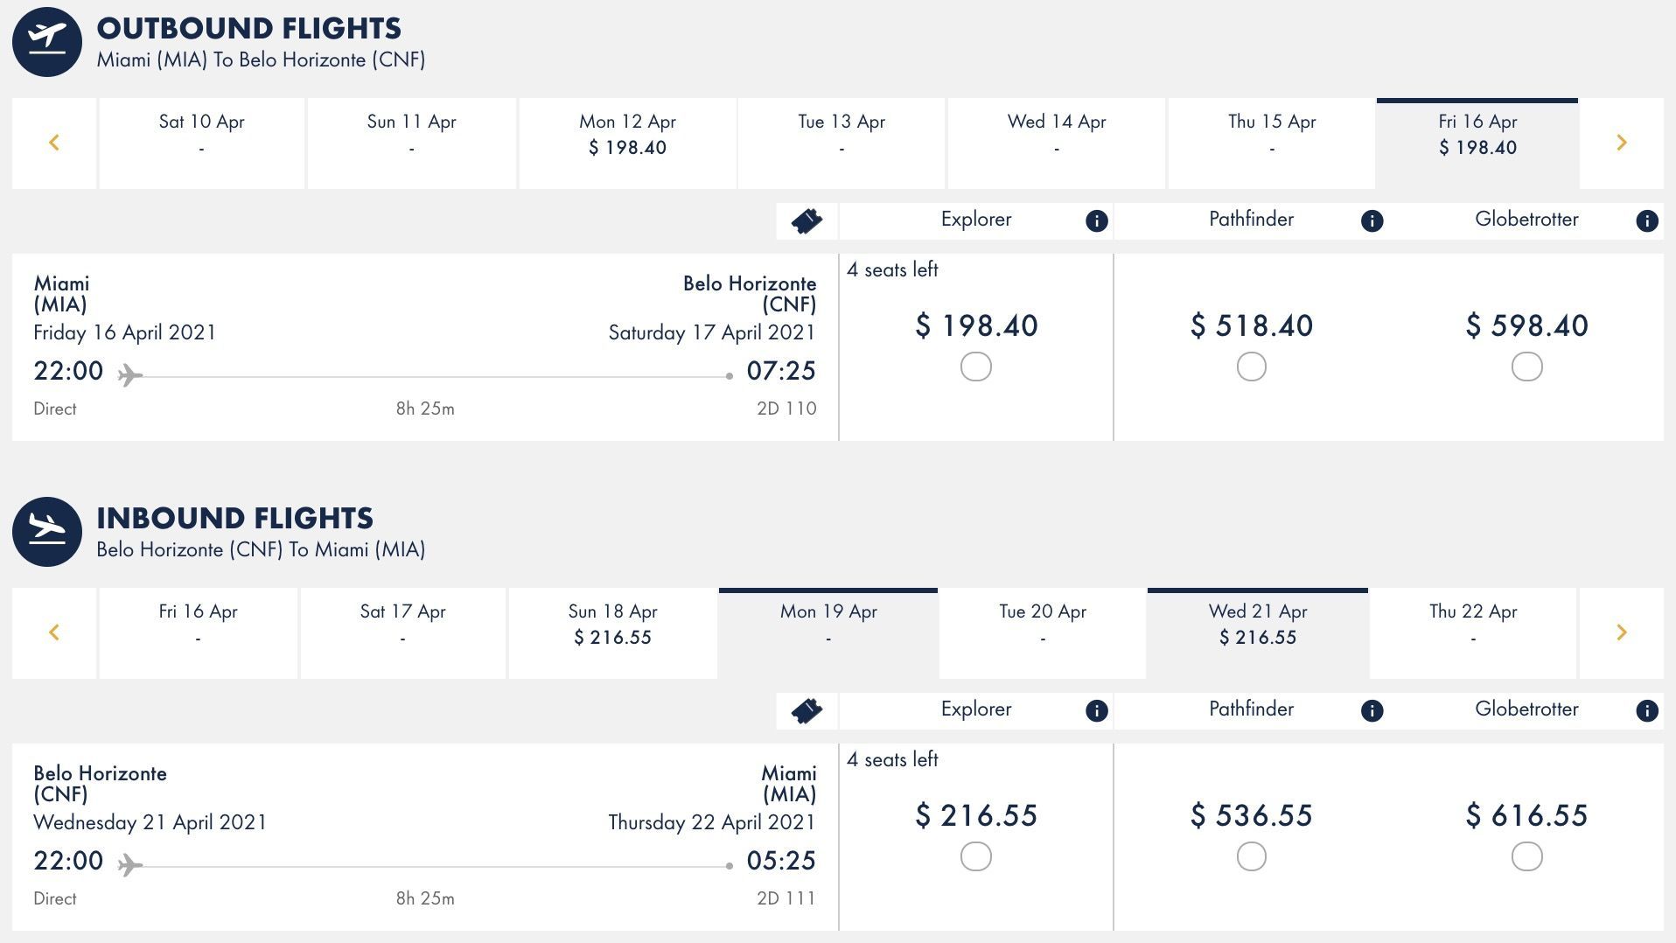Screen dimensions: 1676x943
Task: Open the outbound Globetrotter fare info icon
Action: pos(1646,220)
